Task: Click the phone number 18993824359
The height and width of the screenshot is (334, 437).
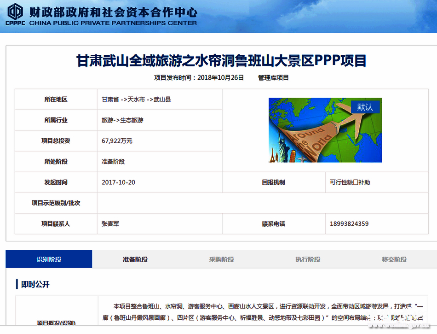Action: pyautogui.click(x=349, y=224)
